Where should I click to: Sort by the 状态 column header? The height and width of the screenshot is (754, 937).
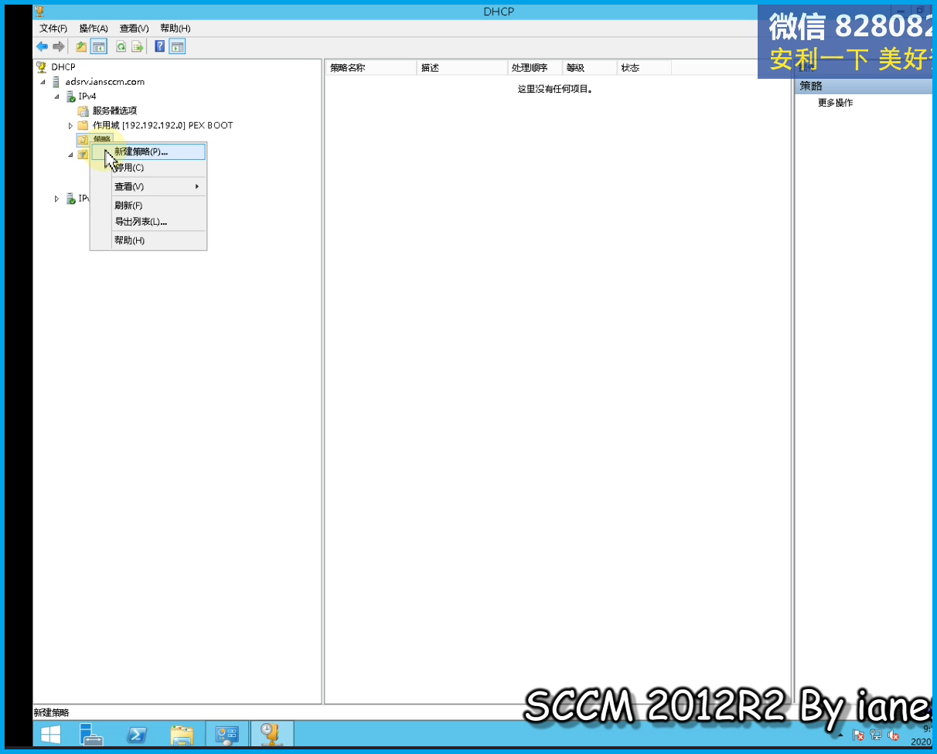point(644,68)
